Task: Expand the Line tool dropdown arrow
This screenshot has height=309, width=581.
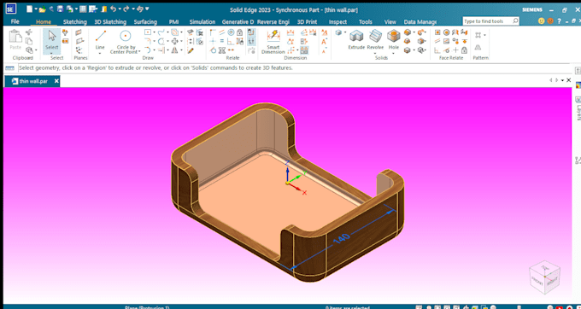Action: 100,53
